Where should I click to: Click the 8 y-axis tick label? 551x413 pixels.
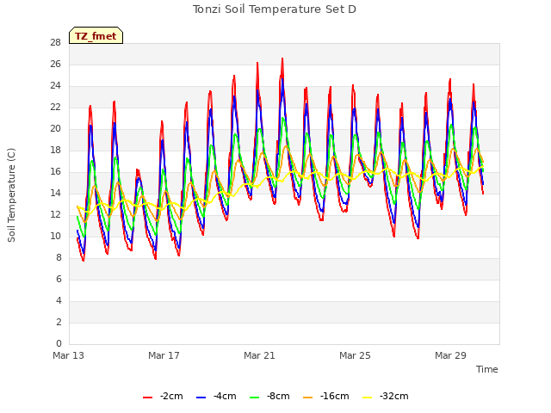pyautogui.click(x=59, y=257)
